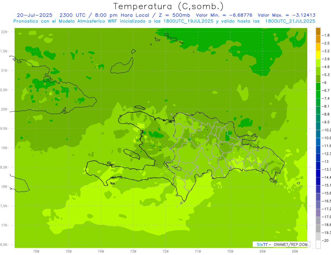Click the 71W longitude axis label
Image resolution: width=331 pixels, height=255 pixels.
(x=198, y=251)
